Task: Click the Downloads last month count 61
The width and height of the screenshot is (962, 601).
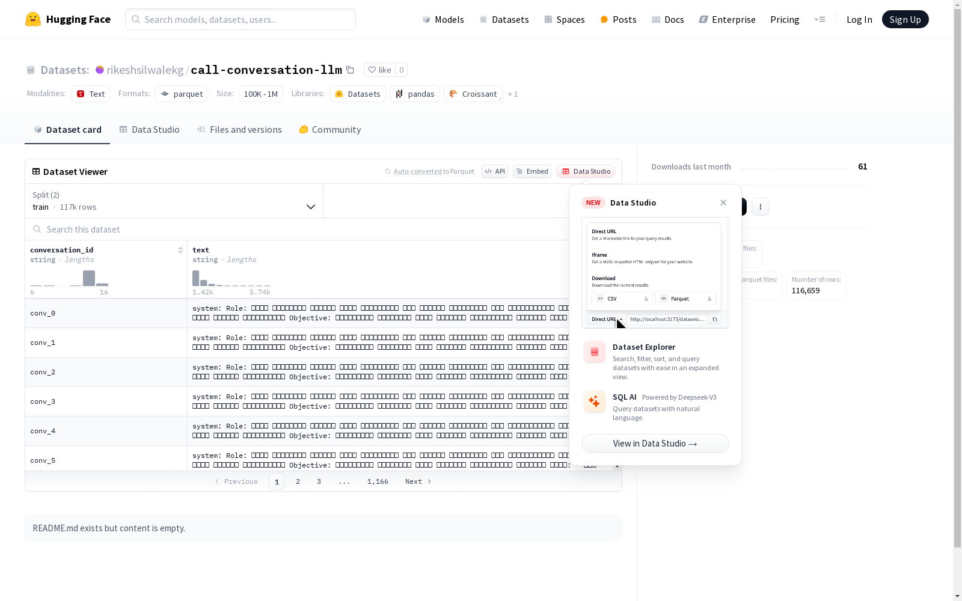Action: click(862, 166)
